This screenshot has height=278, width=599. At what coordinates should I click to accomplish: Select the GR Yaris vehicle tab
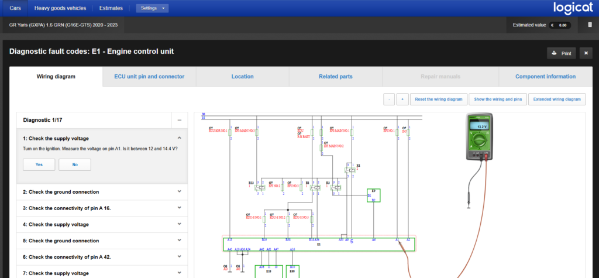click(x=63, y=25)
